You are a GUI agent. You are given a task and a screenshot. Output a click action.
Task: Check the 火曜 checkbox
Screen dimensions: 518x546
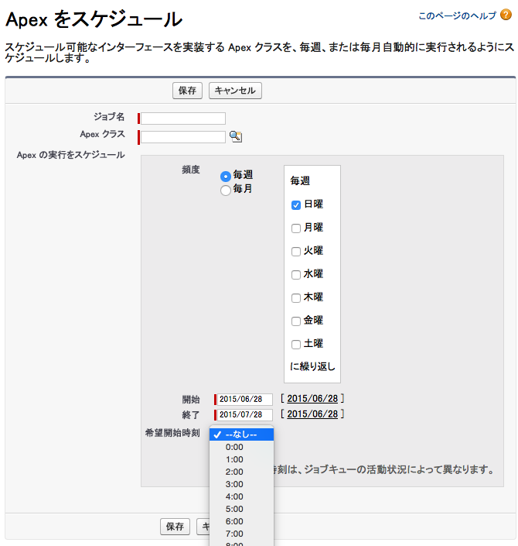click(x=296, y=252)
